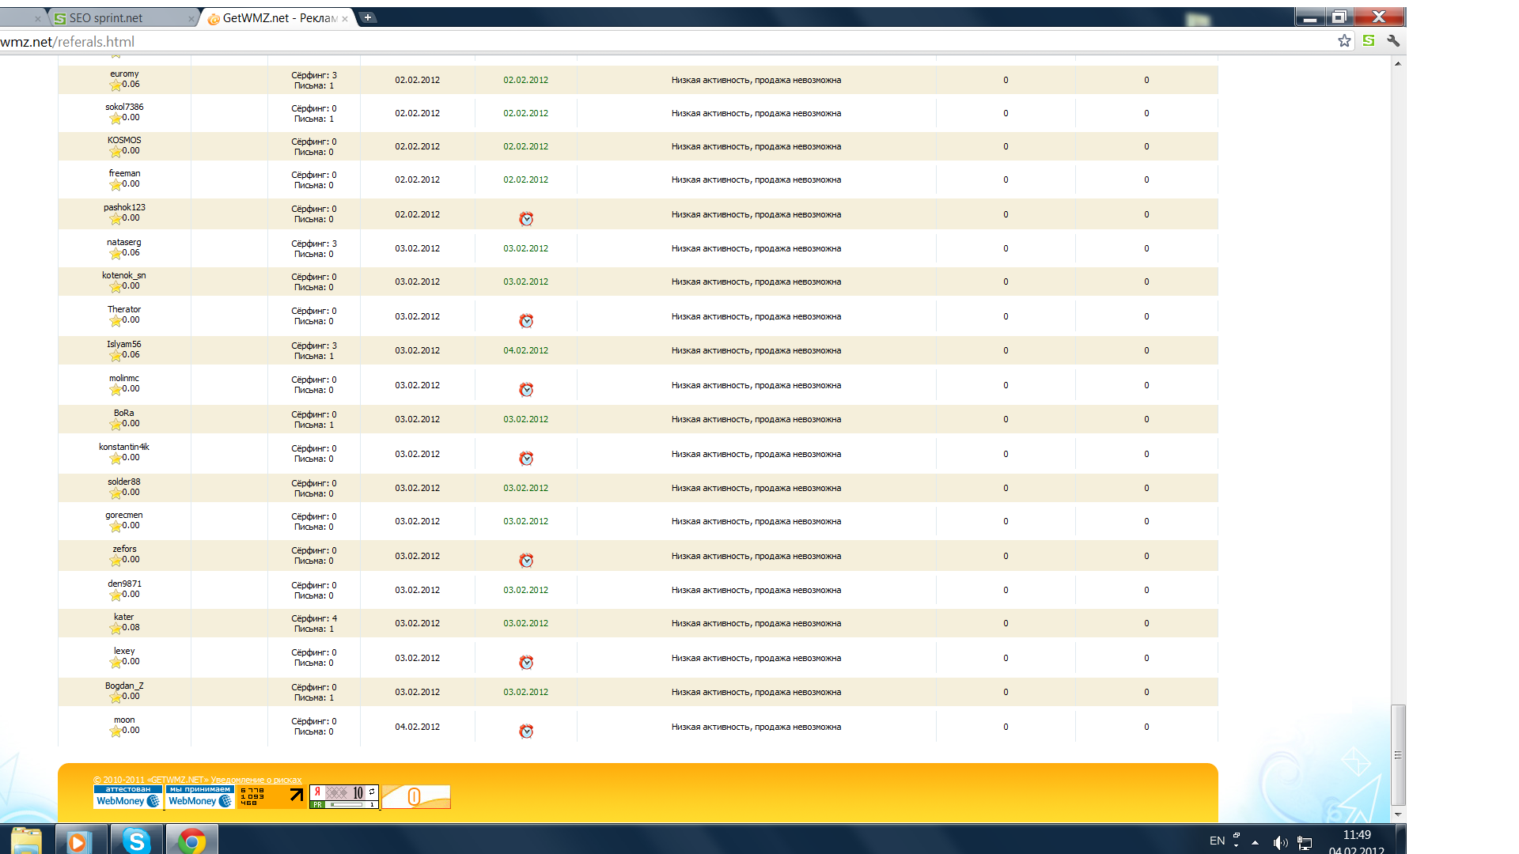Click the green SEO sprint extension icon
This screenshot has height=854, width=1519.
[1369, 40]
